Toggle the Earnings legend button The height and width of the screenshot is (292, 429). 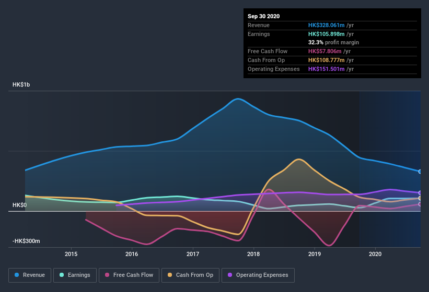(x=75, y=275)
